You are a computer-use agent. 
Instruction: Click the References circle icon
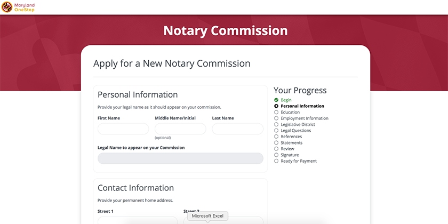click(276, 137)
